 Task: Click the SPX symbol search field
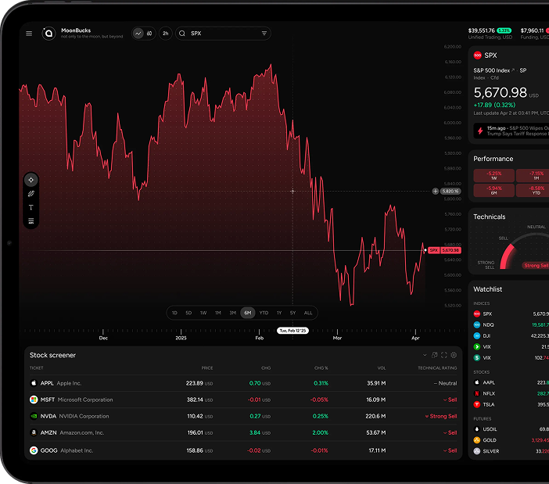click(223, 34)
